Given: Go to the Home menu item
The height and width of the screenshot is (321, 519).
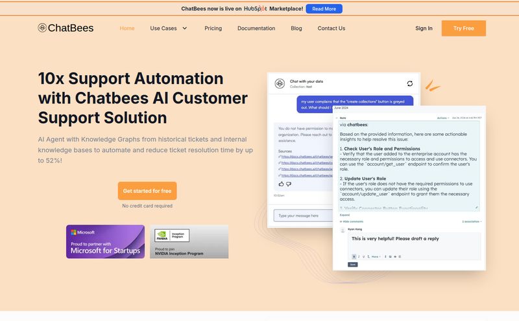Looking at the screenshot, I should pos(127,28).
